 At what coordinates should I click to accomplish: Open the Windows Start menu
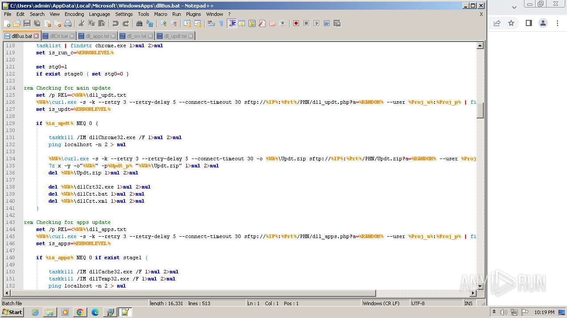12,312
